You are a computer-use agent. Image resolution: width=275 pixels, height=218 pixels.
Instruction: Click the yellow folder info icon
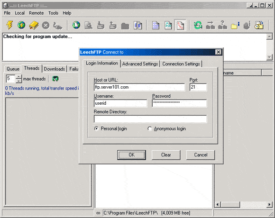pos(235,26)
